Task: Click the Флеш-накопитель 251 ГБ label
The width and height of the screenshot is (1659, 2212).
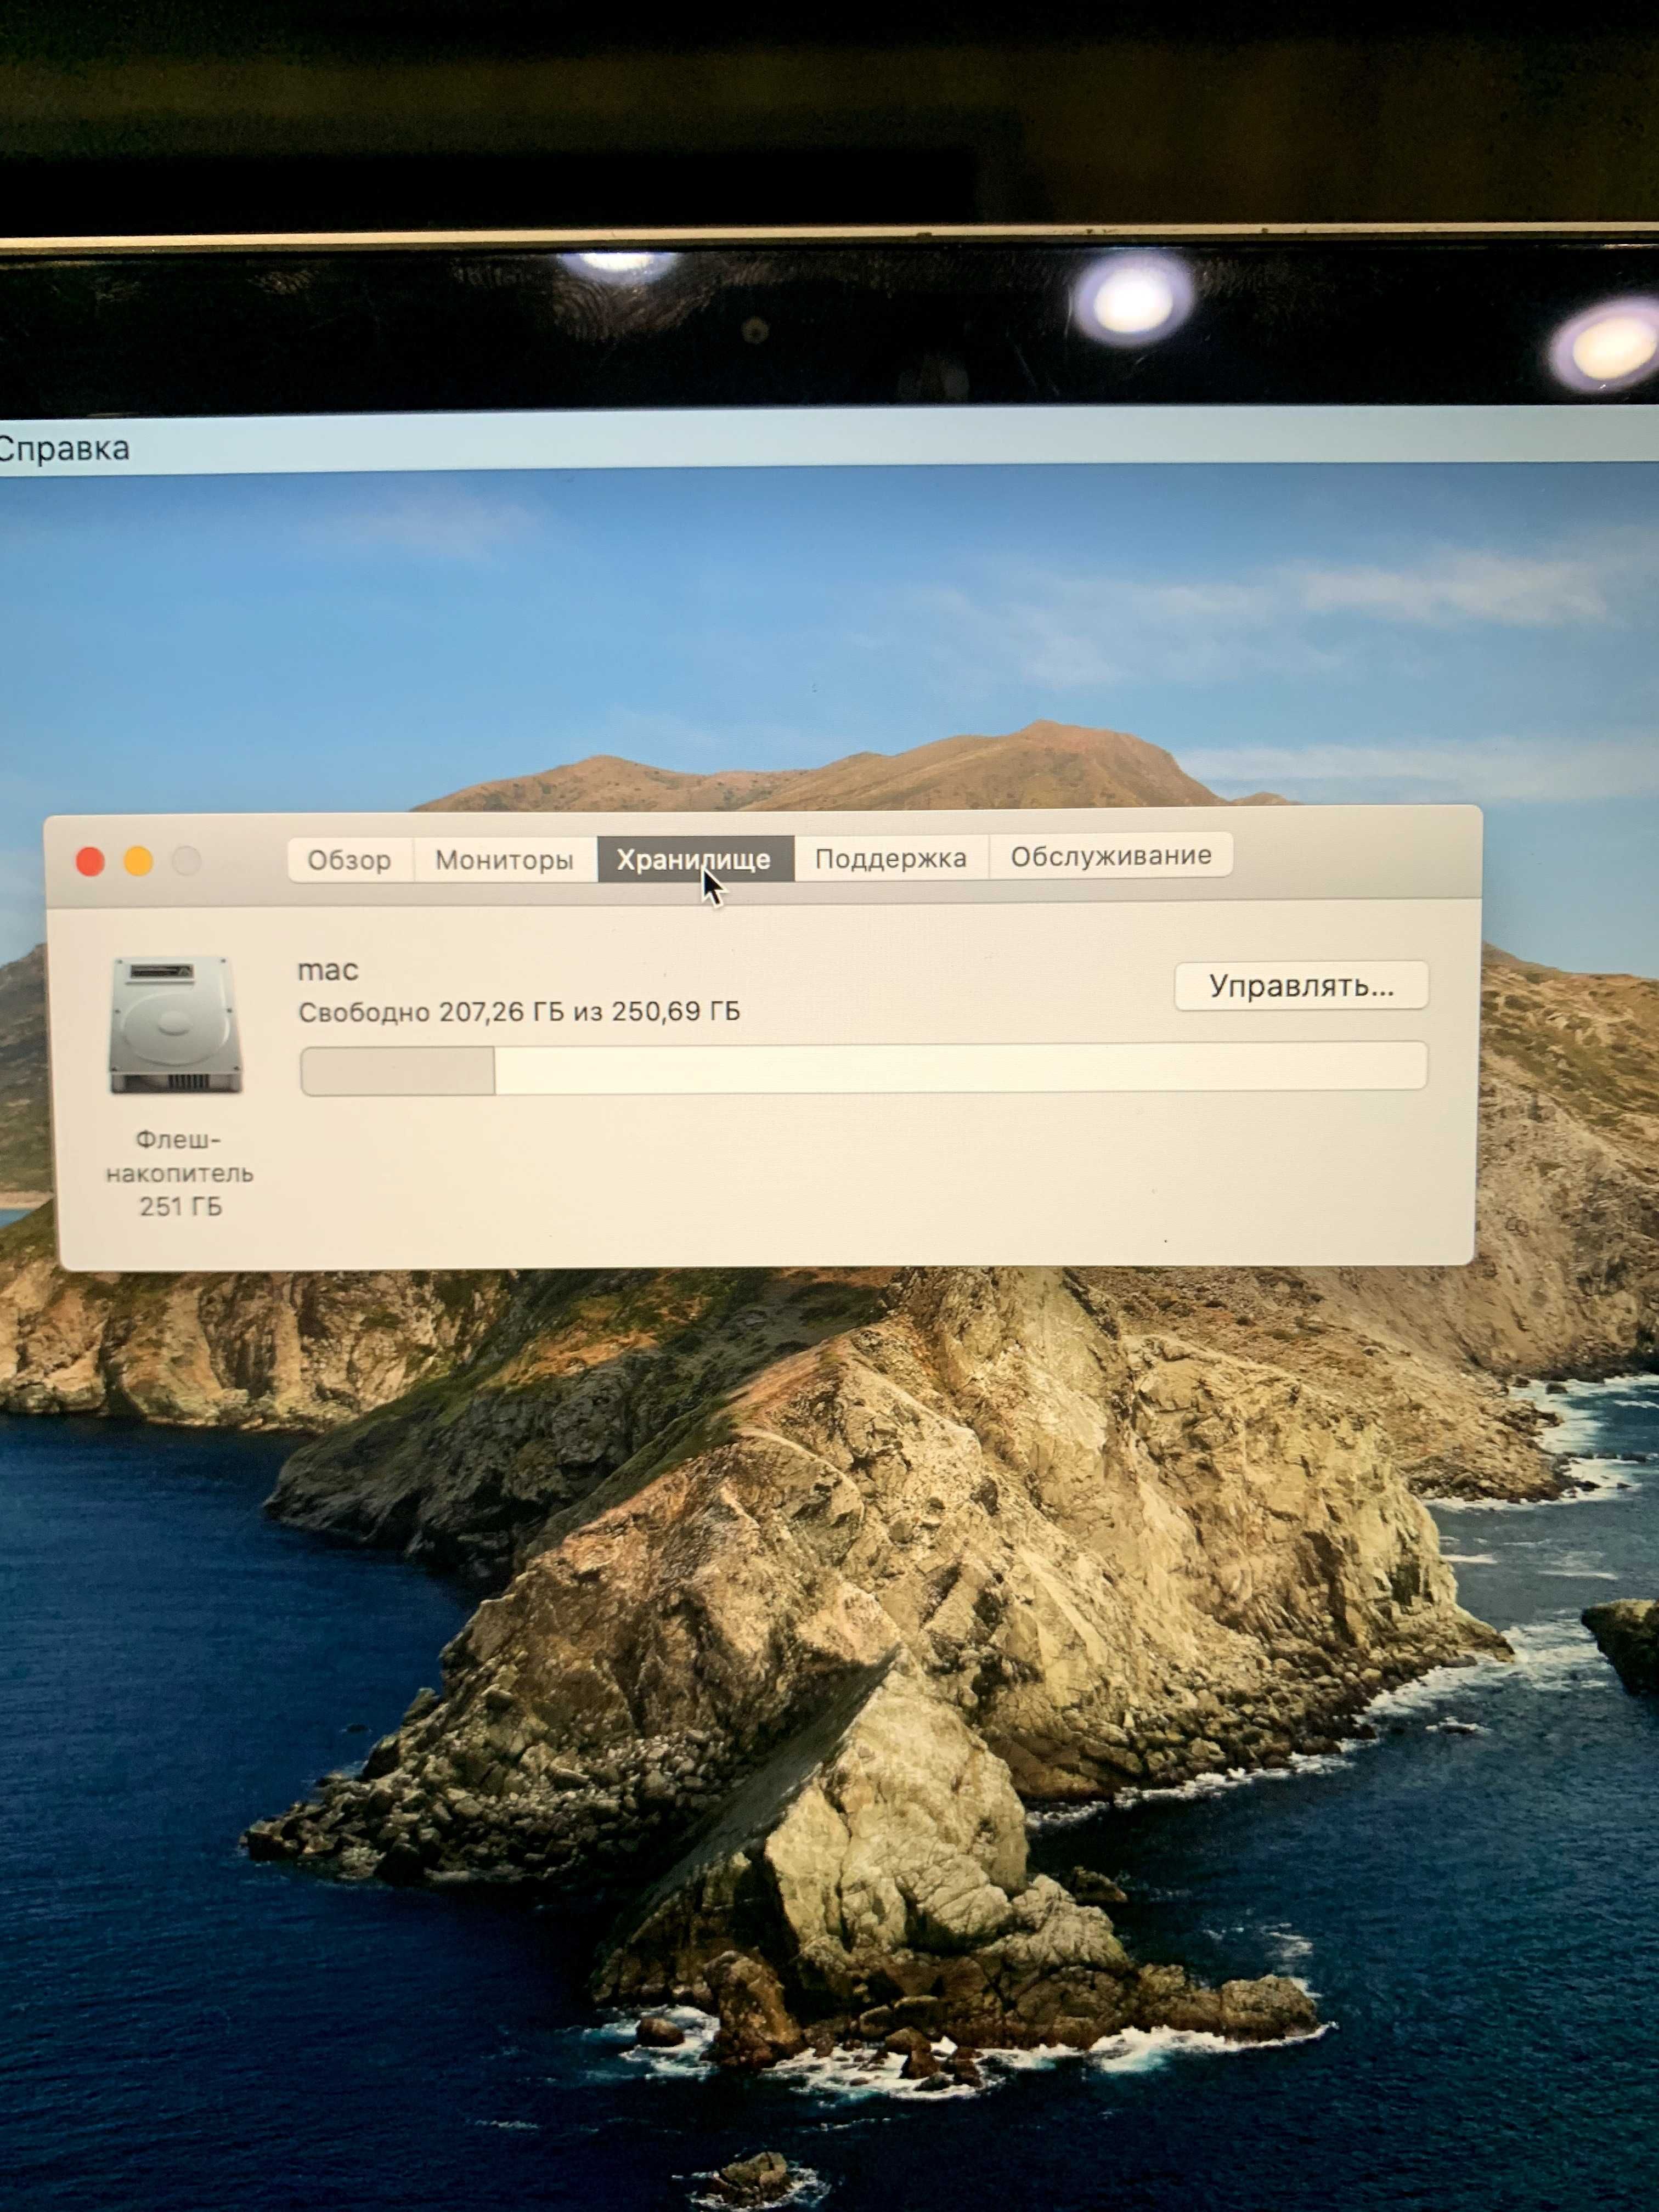Action: click(180, 1173)
